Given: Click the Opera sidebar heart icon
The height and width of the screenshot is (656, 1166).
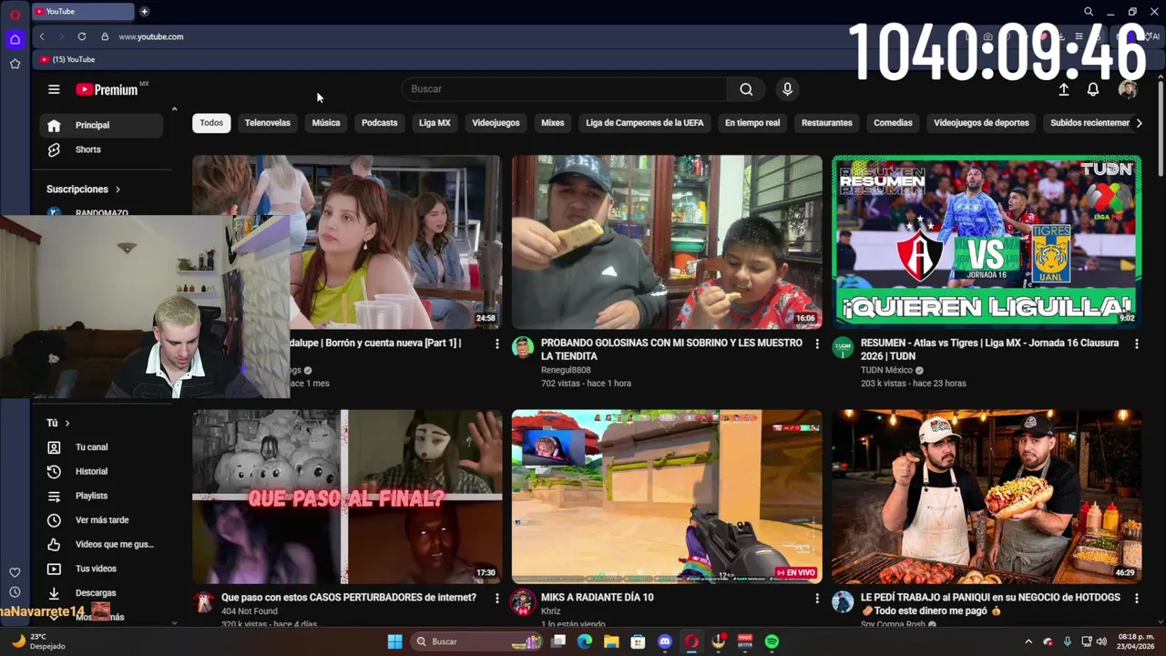Looking at the screenshot, I should 15,572.
